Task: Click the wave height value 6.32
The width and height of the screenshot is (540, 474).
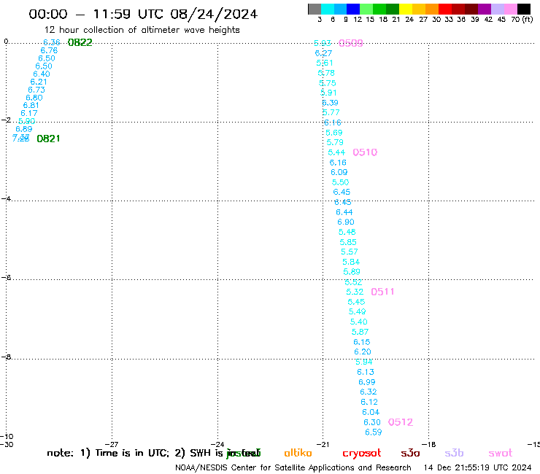Action: pyautogui.click(x=369, y=392)
